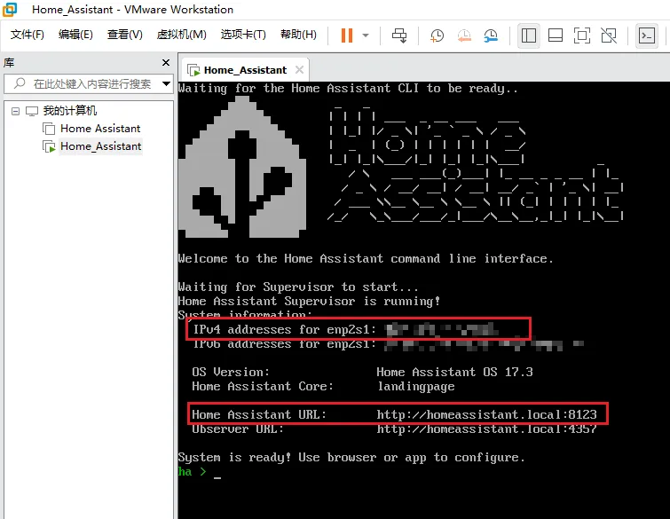Close the Home_Assistant tab

tap(300, 69)
